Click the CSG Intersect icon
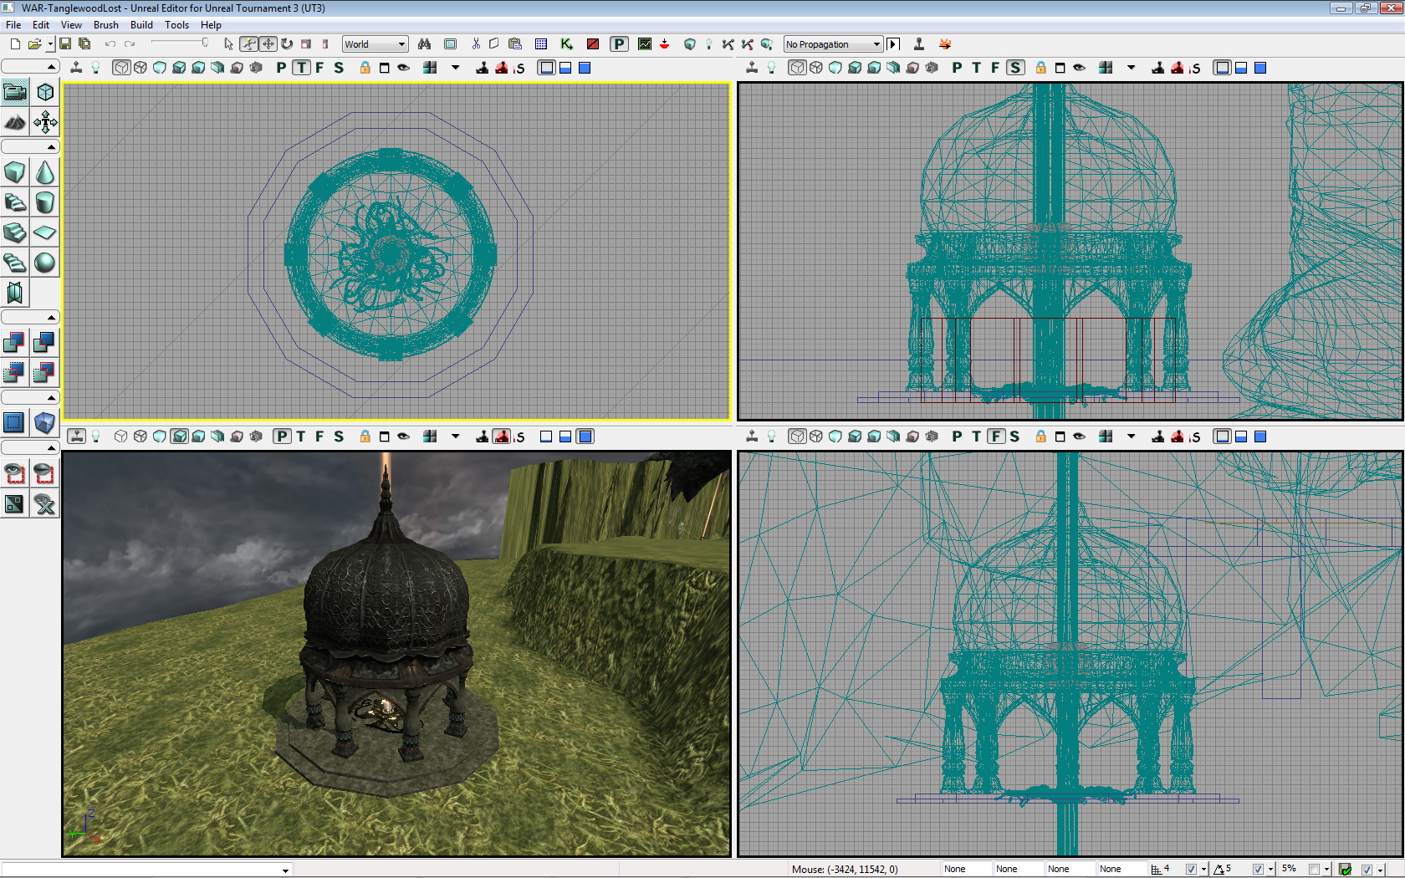This screenshot has width=1405, height=878. [15, 372]
